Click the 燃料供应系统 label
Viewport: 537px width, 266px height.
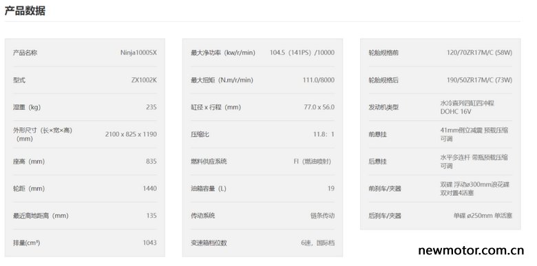tap(209, 162)
